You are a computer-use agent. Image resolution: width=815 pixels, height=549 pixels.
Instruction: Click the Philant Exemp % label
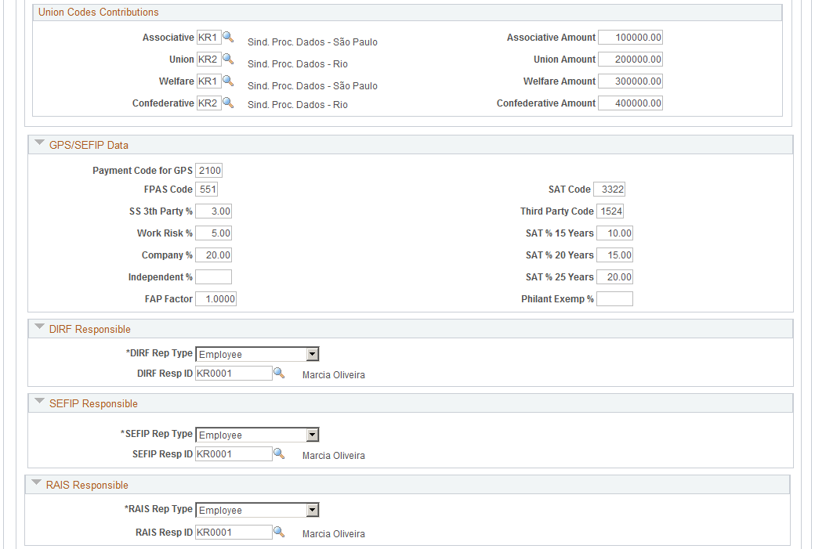click(557, 298)
